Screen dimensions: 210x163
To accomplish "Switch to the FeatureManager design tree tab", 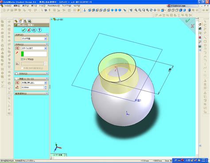I will [x=16, y=21].
